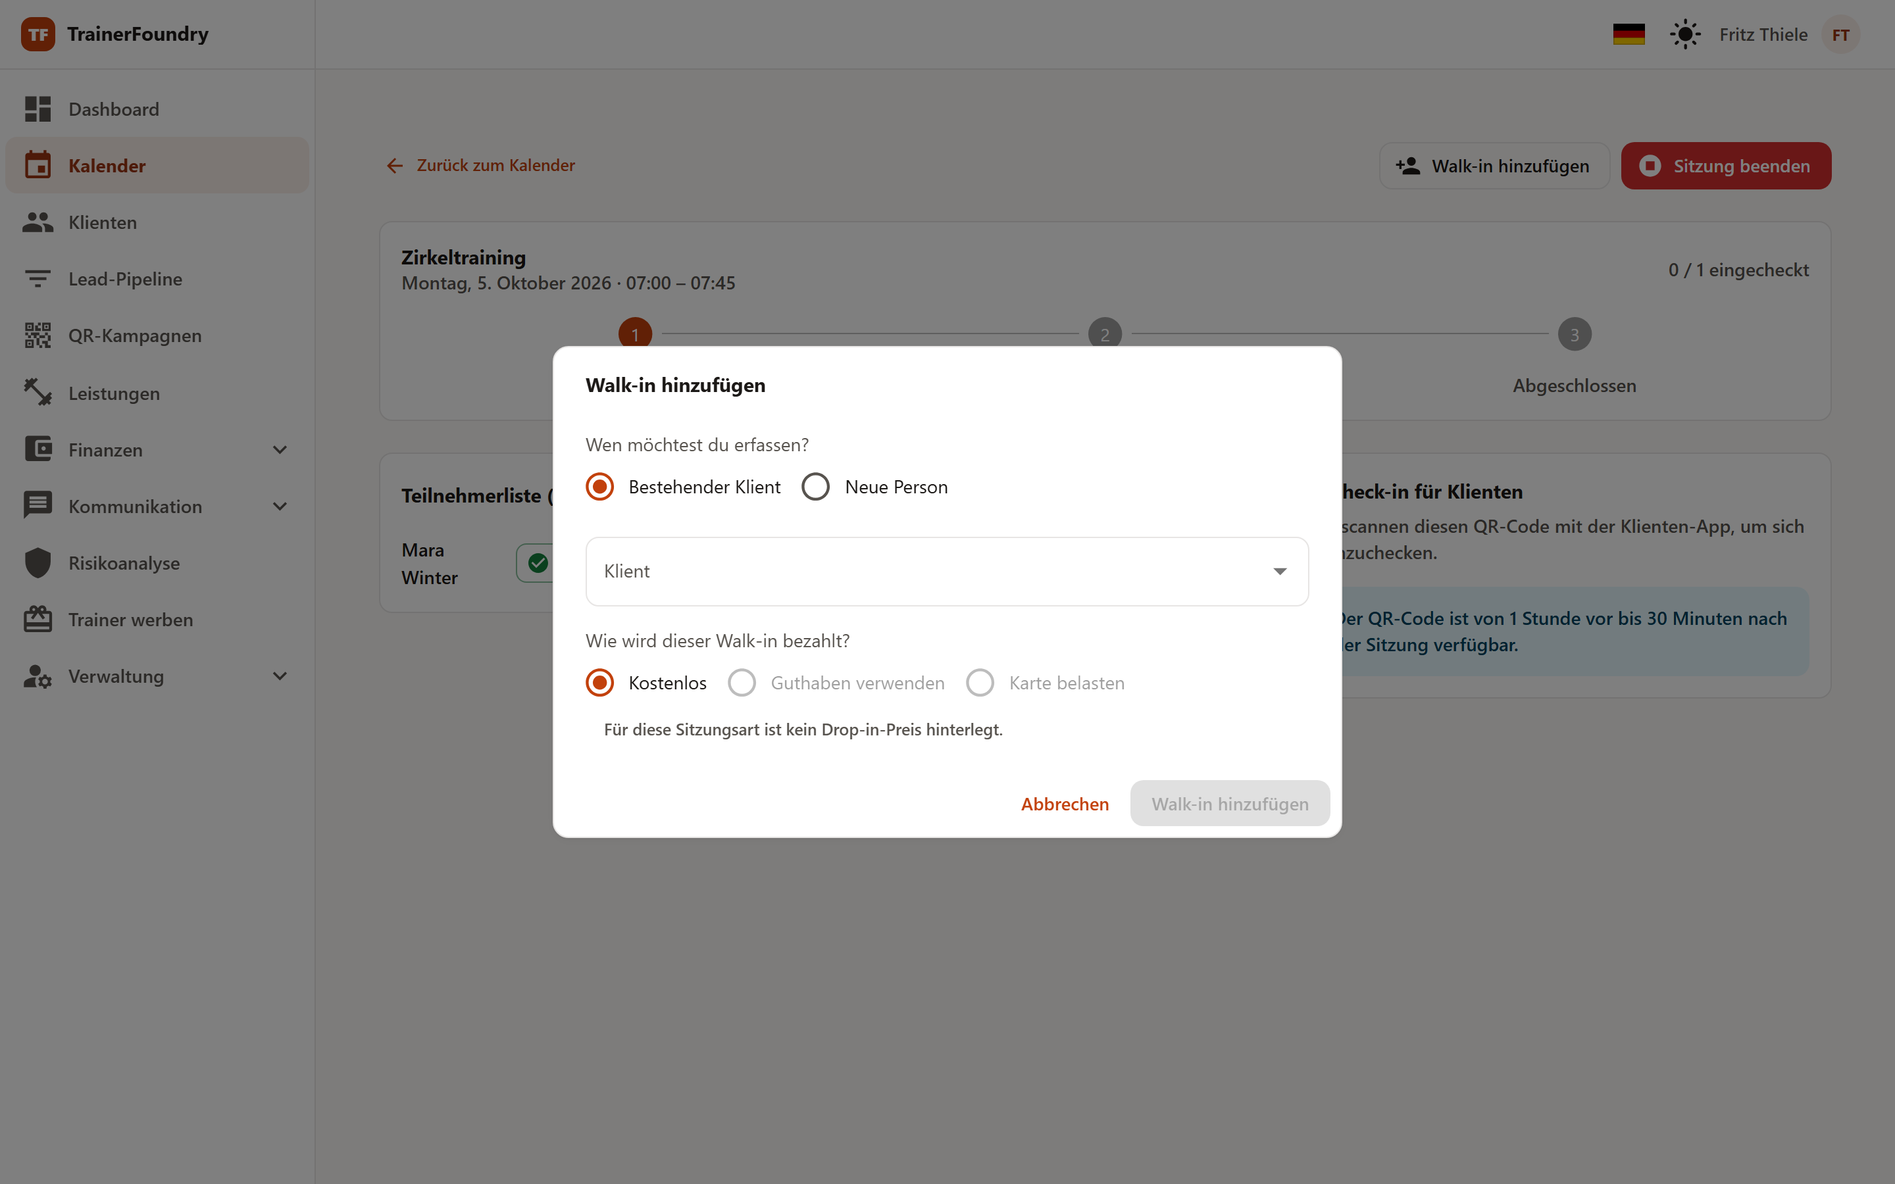Viewport: 1895px width, 1184px height.
Task: Select the Kostenlos payment option
Action: [x=600, y=683]
